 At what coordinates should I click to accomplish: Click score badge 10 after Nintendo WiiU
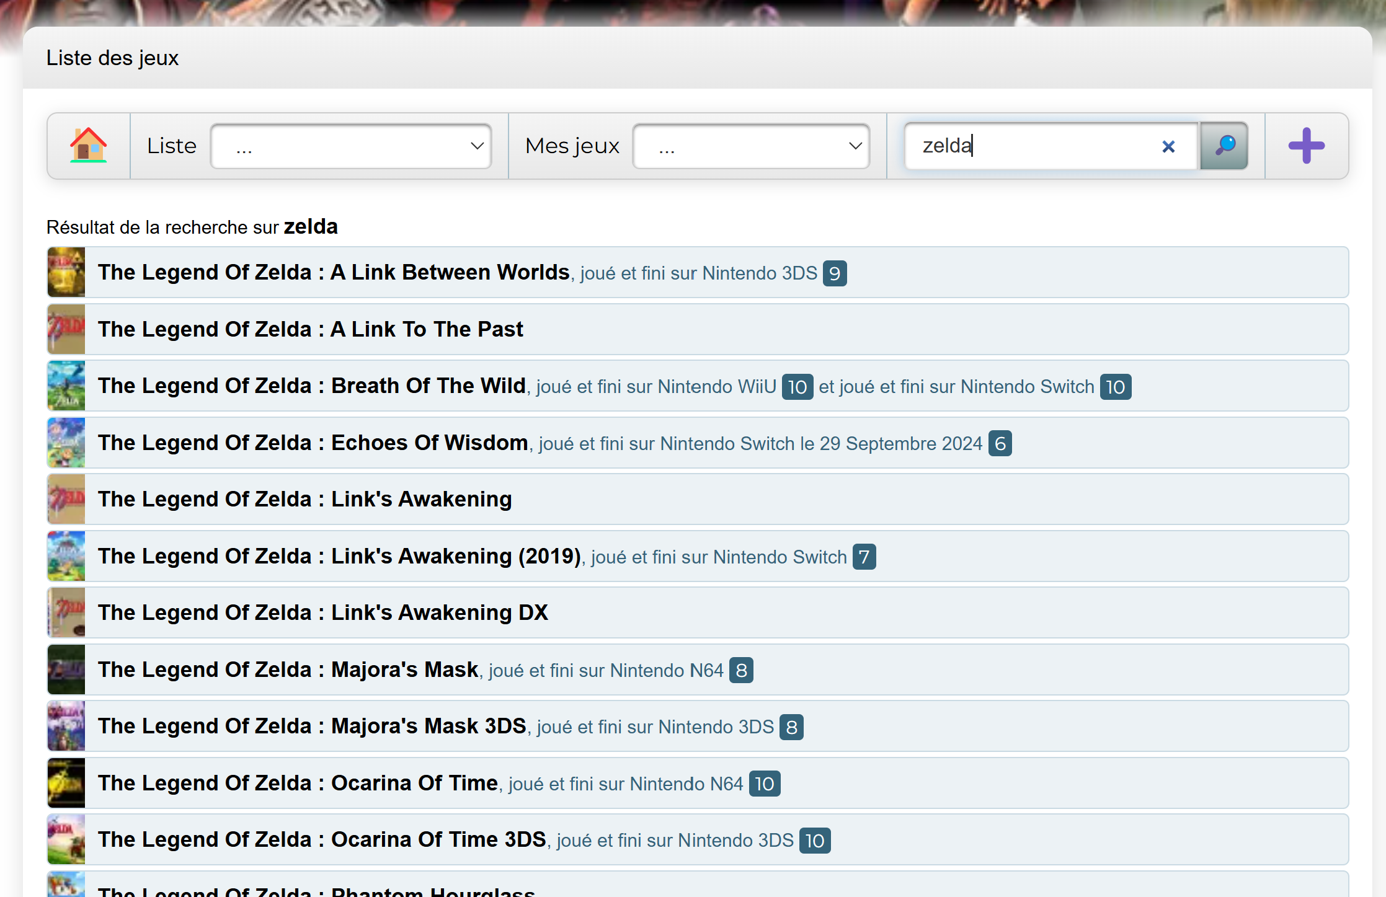point(797,387)
